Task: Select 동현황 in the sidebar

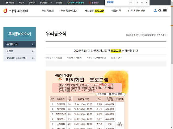Action: 19,51
